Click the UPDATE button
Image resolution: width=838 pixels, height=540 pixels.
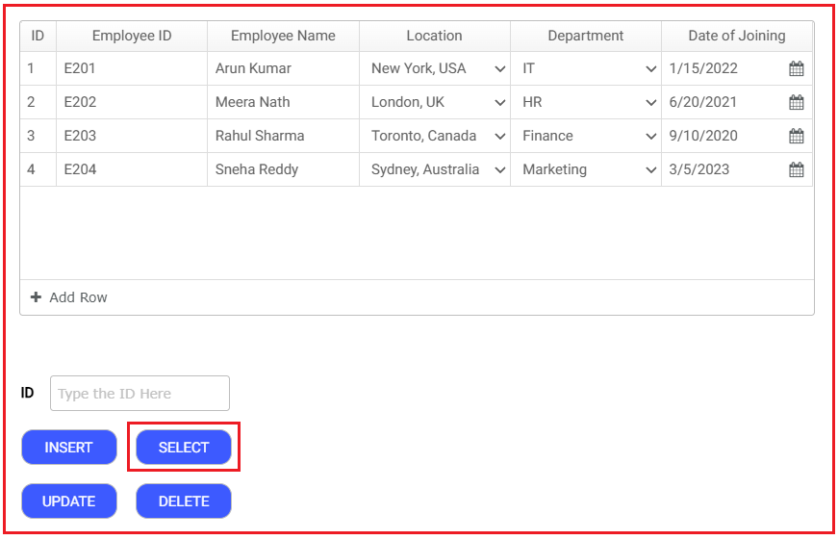pos(69,501)
